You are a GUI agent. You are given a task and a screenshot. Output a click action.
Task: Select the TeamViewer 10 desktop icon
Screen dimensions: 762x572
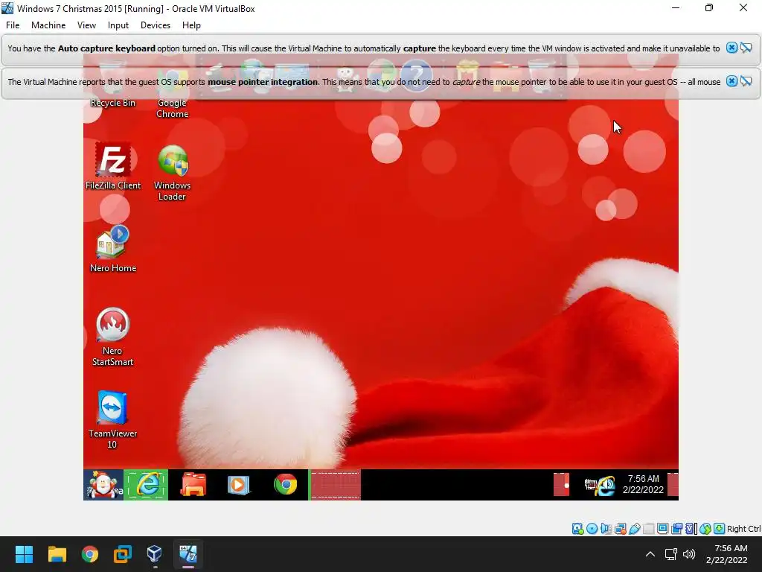tap(112, 419)
